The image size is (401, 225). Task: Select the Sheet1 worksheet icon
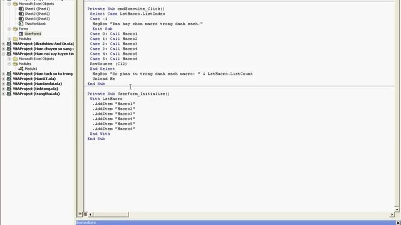coord(21,9)
